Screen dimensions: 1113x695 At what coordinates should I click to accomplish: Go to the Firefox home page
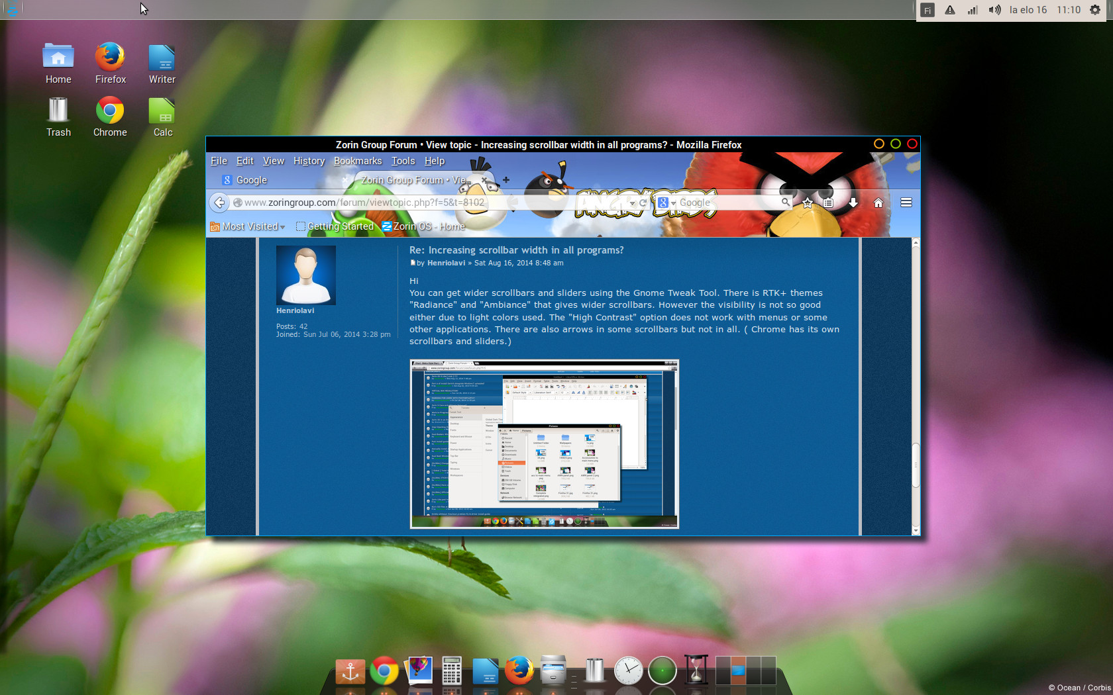click(878, 203)
